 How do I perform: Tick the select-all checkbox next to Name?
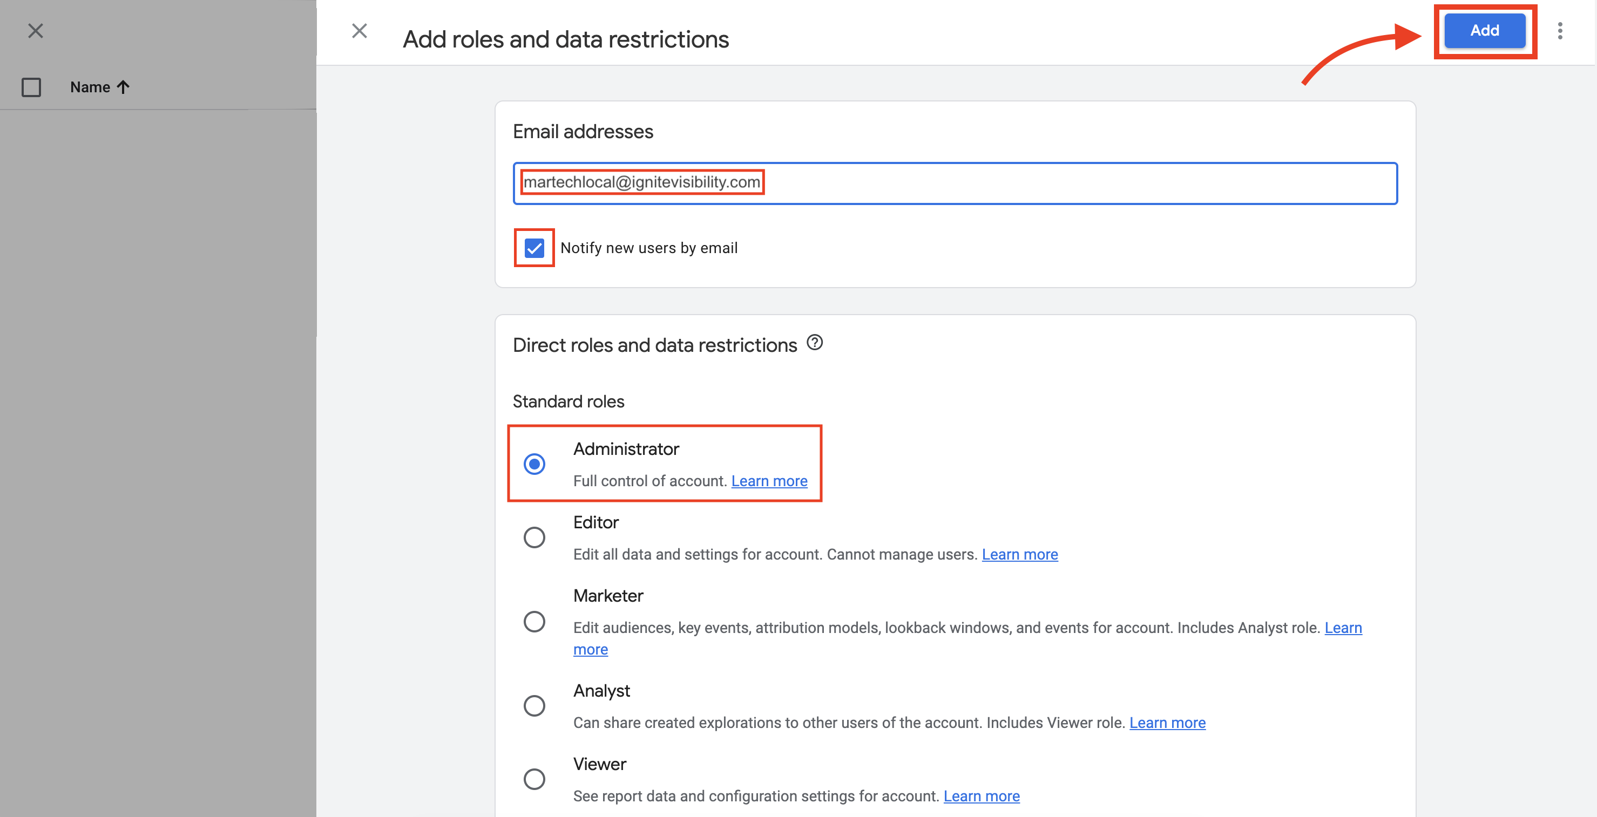(31, 87)
